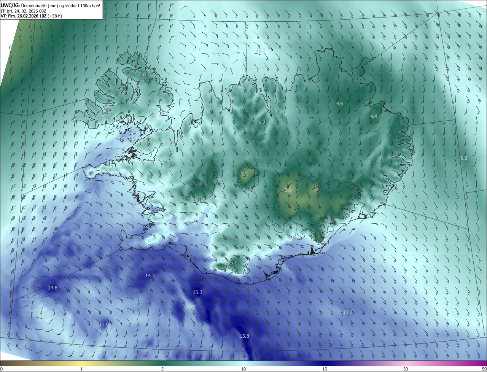This screenshot has width=487, height=372.
Task: Click the VT Fim. 26.02.2026 10Z (+58 h) line
Action: pos(32,16)
